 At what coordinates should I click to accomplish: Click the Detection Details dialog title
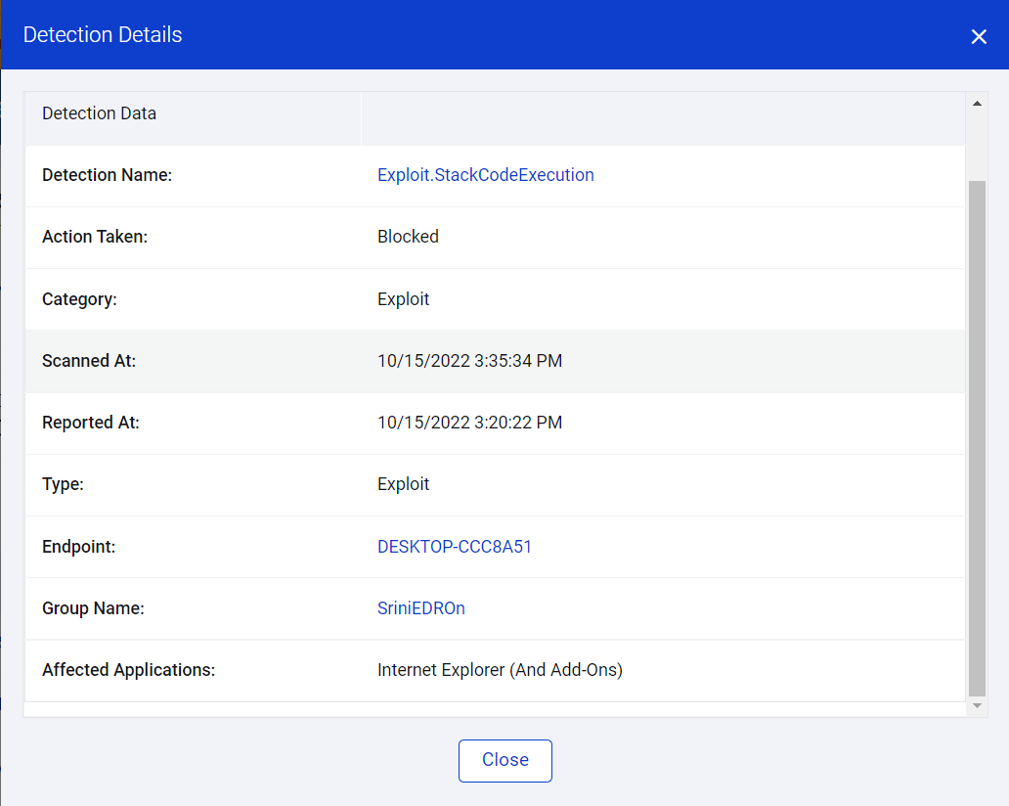point(103,35)
